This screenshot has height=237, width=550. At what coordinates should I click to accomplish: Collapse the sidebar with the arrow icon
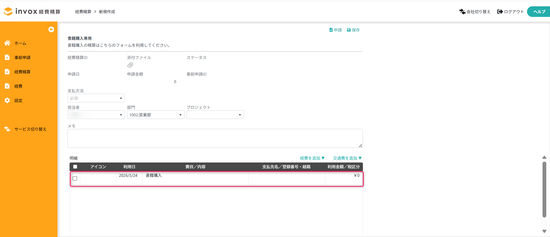(51, 29)
